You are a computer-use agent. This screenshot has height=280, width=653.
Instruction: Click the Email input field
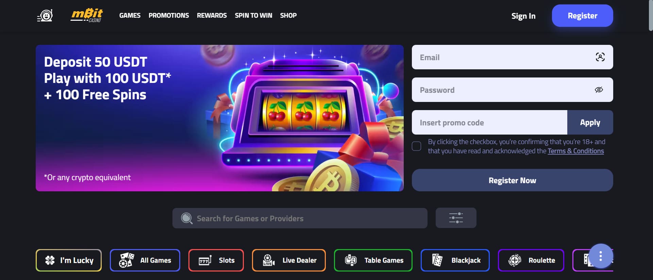coord(512,57)
